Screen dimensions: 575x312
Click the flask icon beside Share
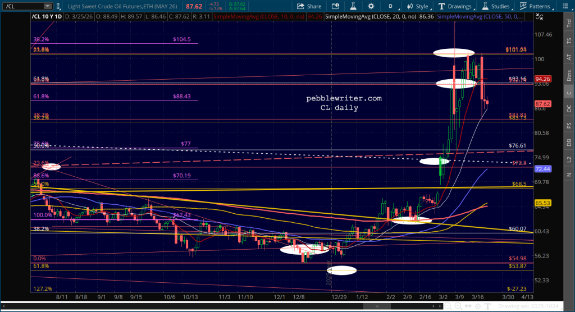pos(353,6)
